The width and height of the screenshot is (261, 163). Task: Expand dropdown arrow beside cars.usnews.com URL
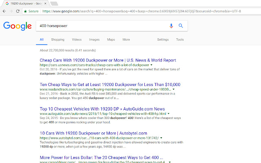tap(151, 65)
